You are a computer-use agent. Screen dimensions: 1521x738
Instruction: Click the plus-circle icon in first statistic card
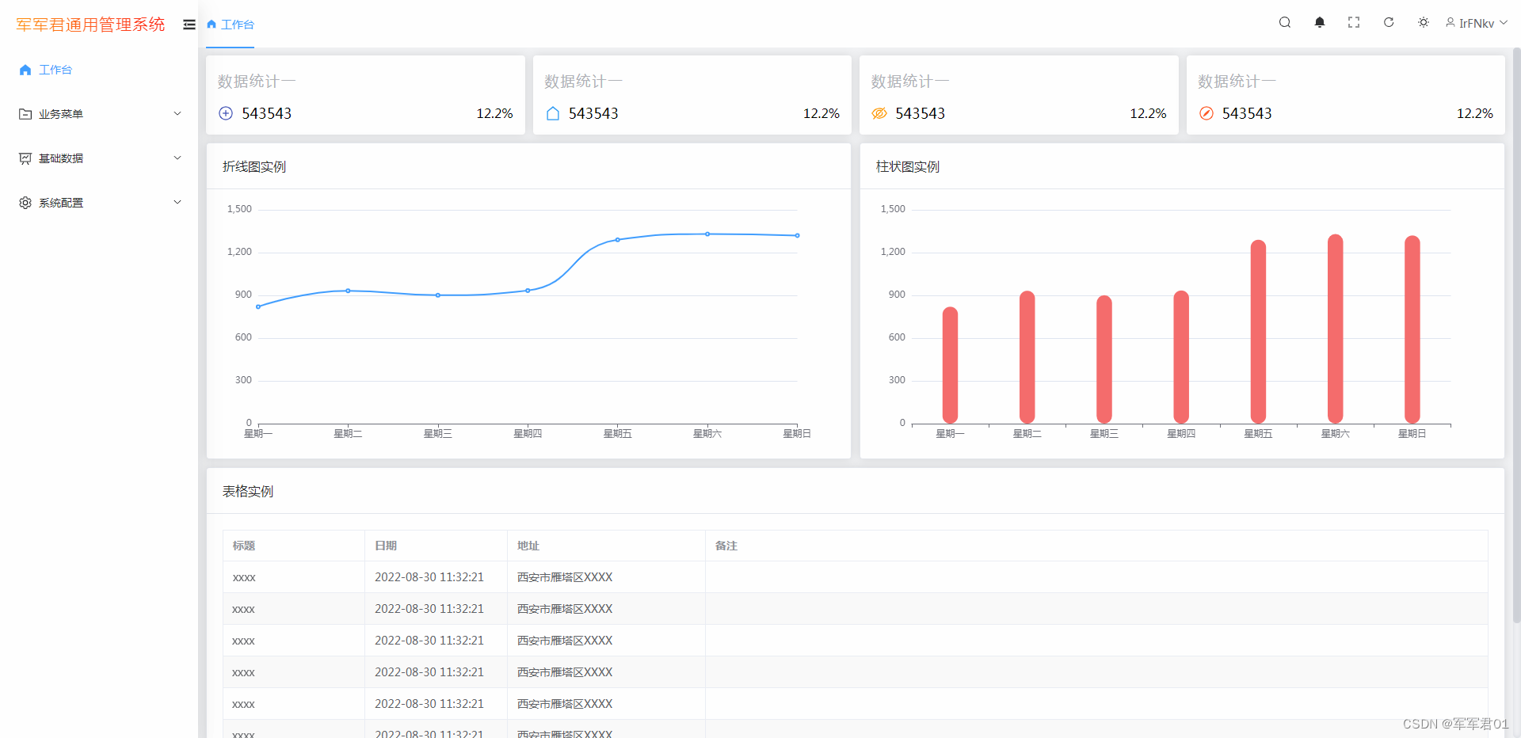pyautogui.click(x=226, y=113)
